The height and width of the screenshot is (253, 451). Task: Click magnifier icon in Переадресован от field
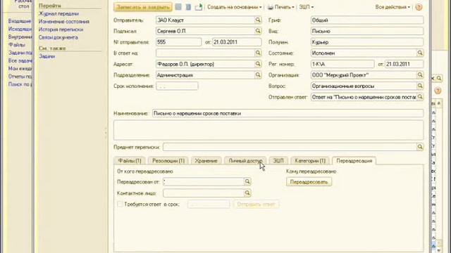tap(247, 181)
